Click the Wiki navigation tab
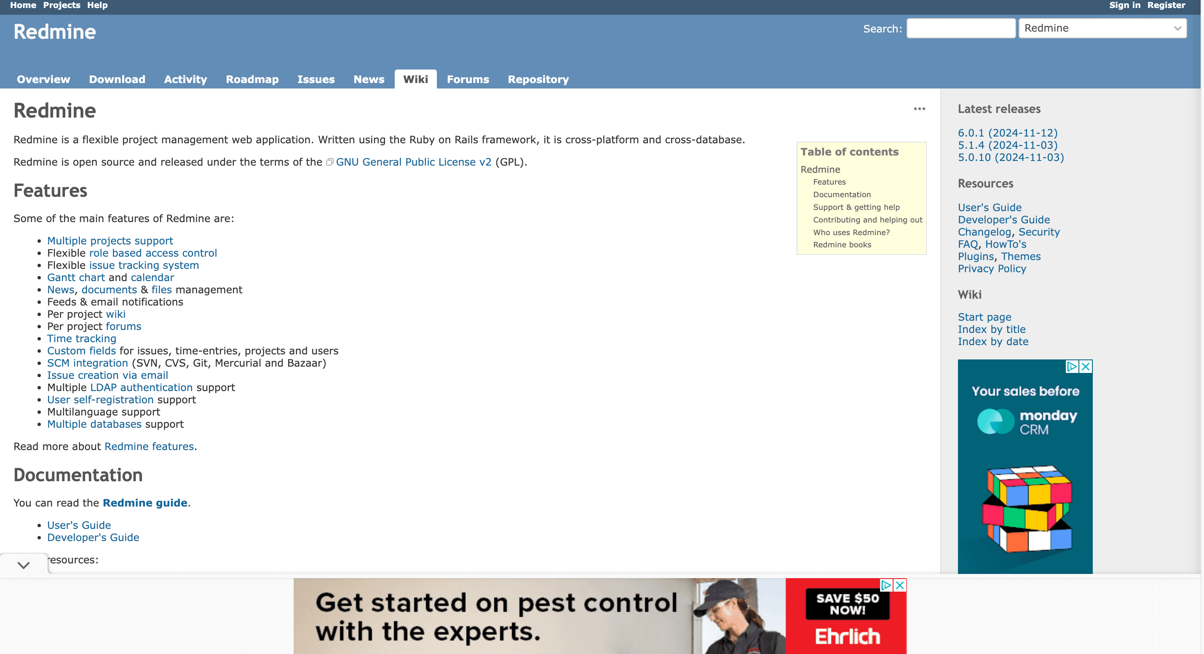 pyautogui.click(x=415, y=79)
